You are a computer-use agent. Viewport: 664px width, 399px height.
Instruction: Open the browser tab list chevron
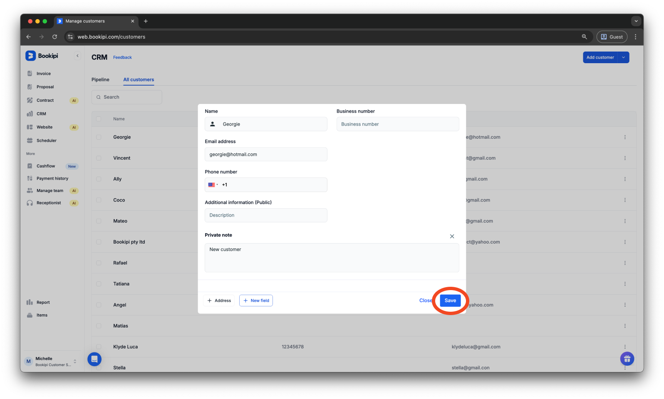pos(636,21)
